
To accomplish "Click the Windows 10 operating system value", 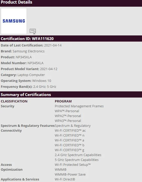I will [42, 81].
